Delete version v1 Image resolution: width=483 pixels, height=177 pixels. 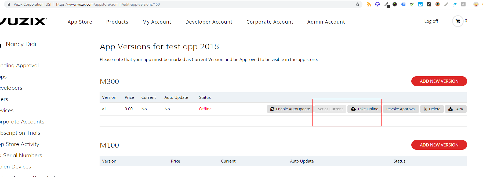point(432,109)
